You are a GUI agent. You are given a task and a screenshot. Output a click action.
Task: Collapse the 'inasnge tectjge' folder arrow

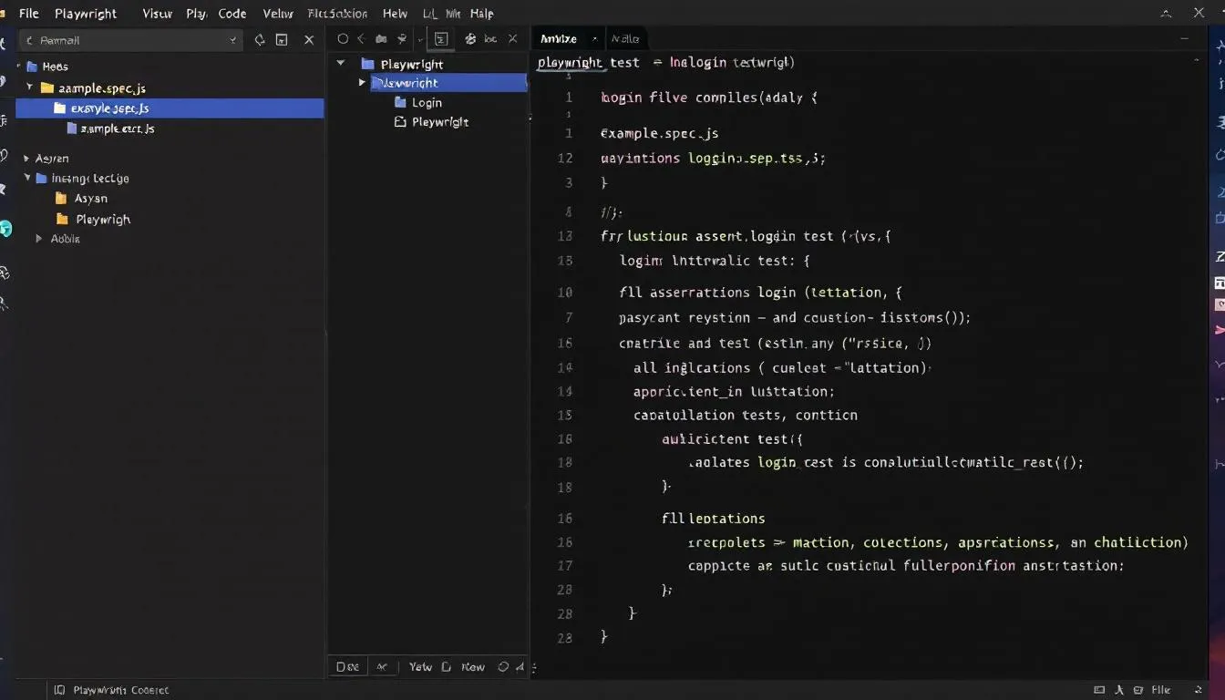[27, 178]
